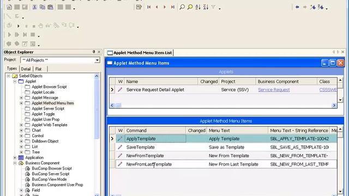The height and width of the screenshot is (196, 349).
Task: Switch to the Flat tab
Action: (x=39, y=69)
